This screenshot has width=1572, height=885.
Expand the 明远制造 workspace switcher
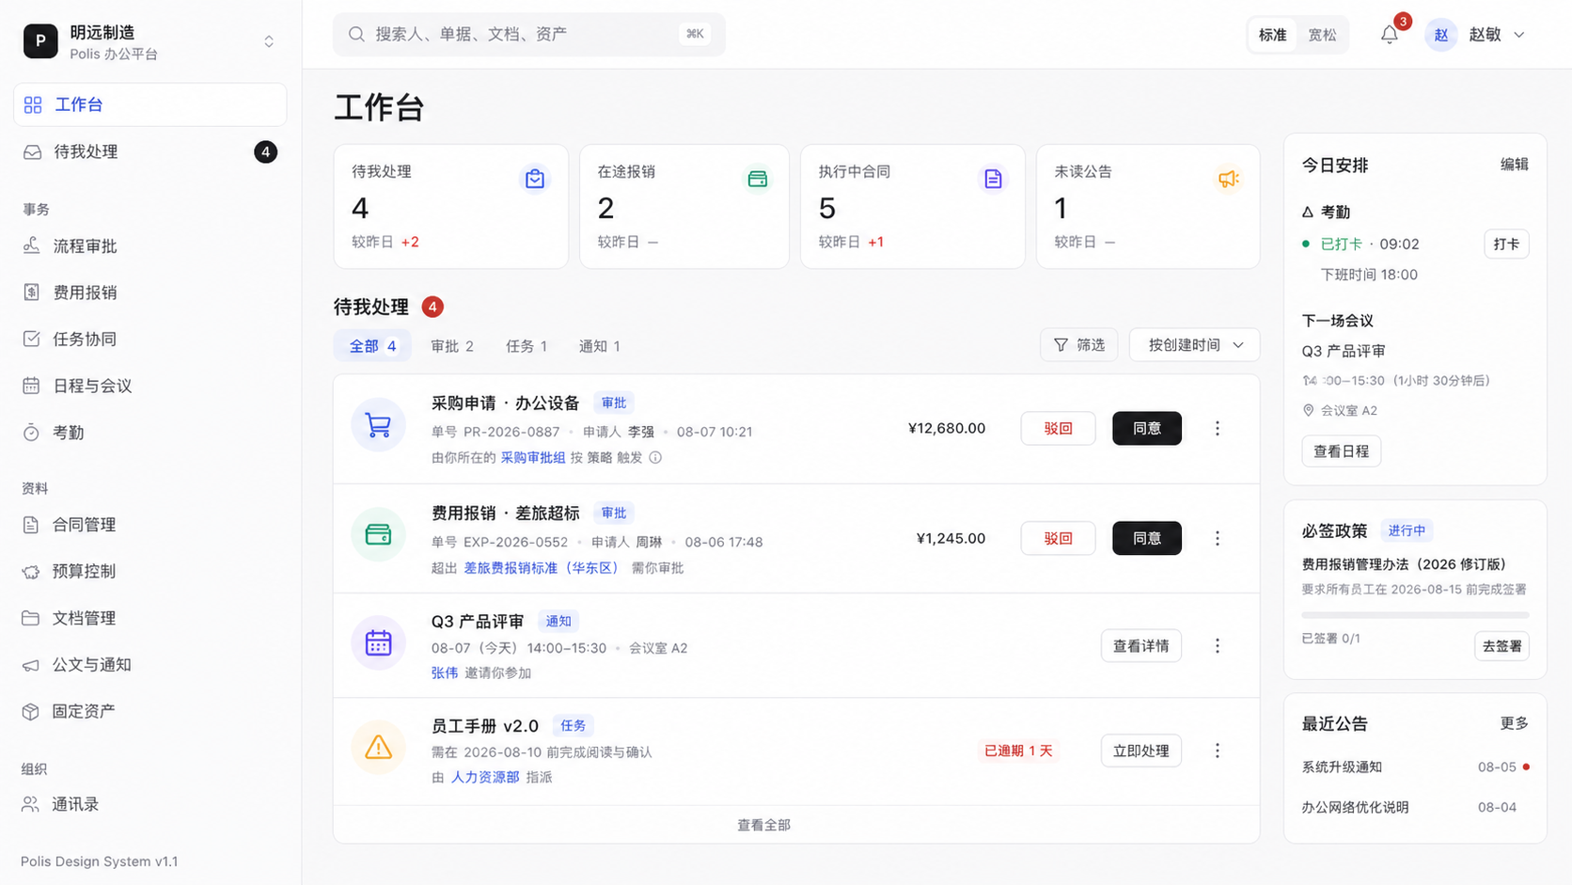(x=269, y=41)
